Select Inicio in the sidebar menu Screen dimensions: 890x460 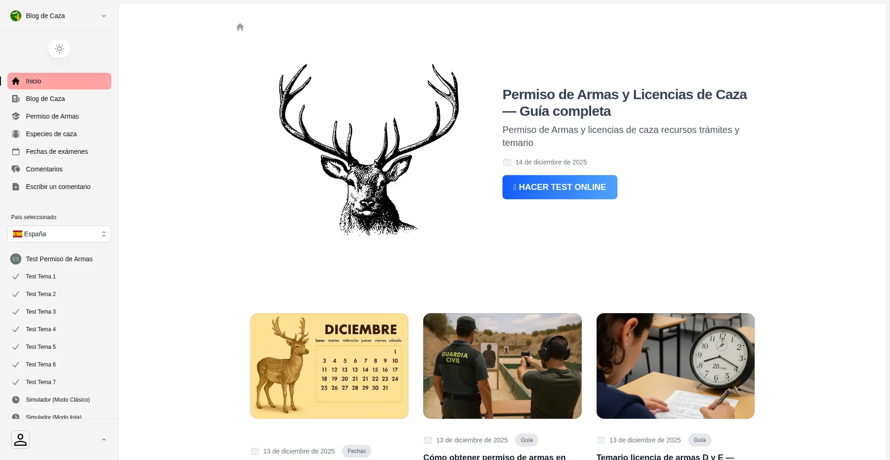coord(59,81)
